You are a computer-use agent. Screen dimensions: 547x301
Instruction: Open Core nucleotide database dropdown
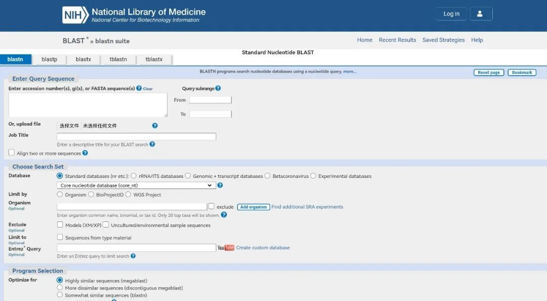point(136,185)
